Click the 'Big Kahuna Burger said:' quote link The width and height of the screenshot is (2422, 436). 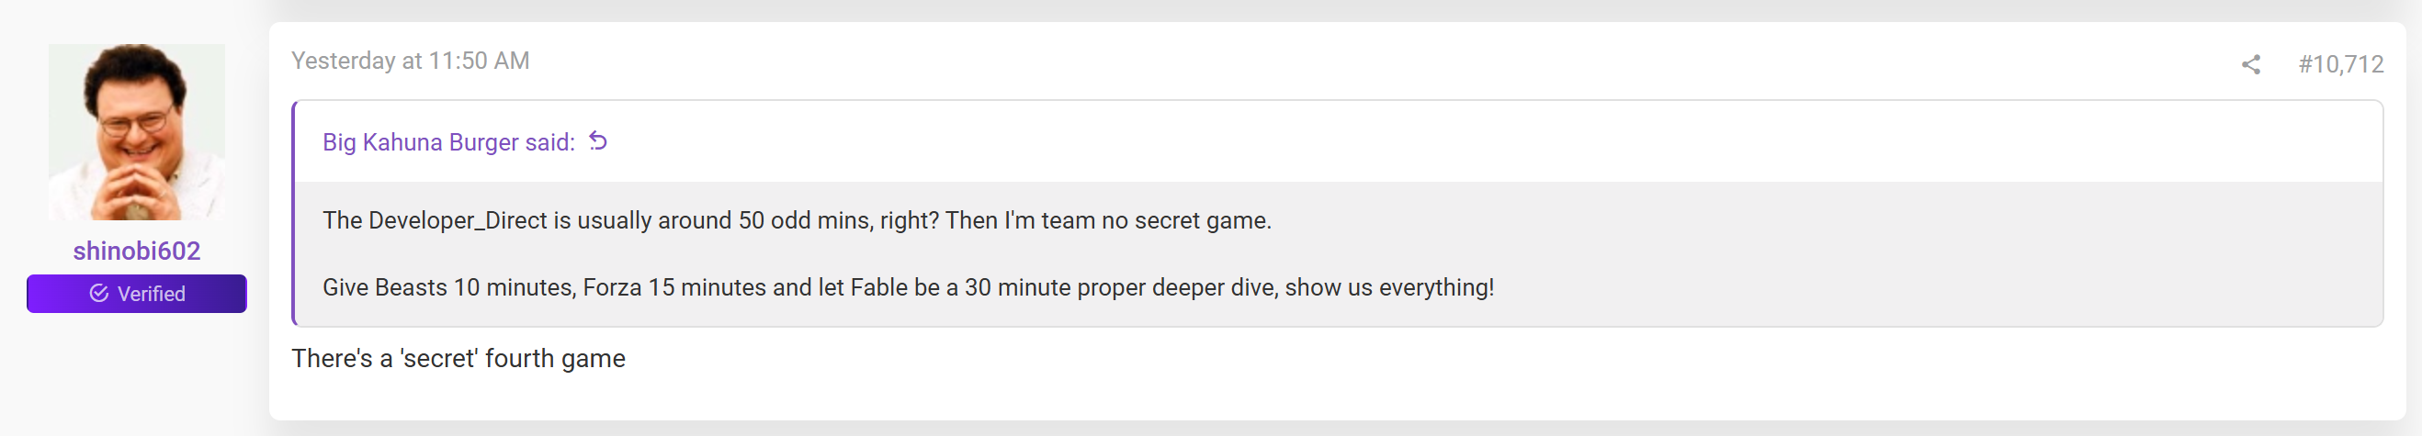[448, 142]
